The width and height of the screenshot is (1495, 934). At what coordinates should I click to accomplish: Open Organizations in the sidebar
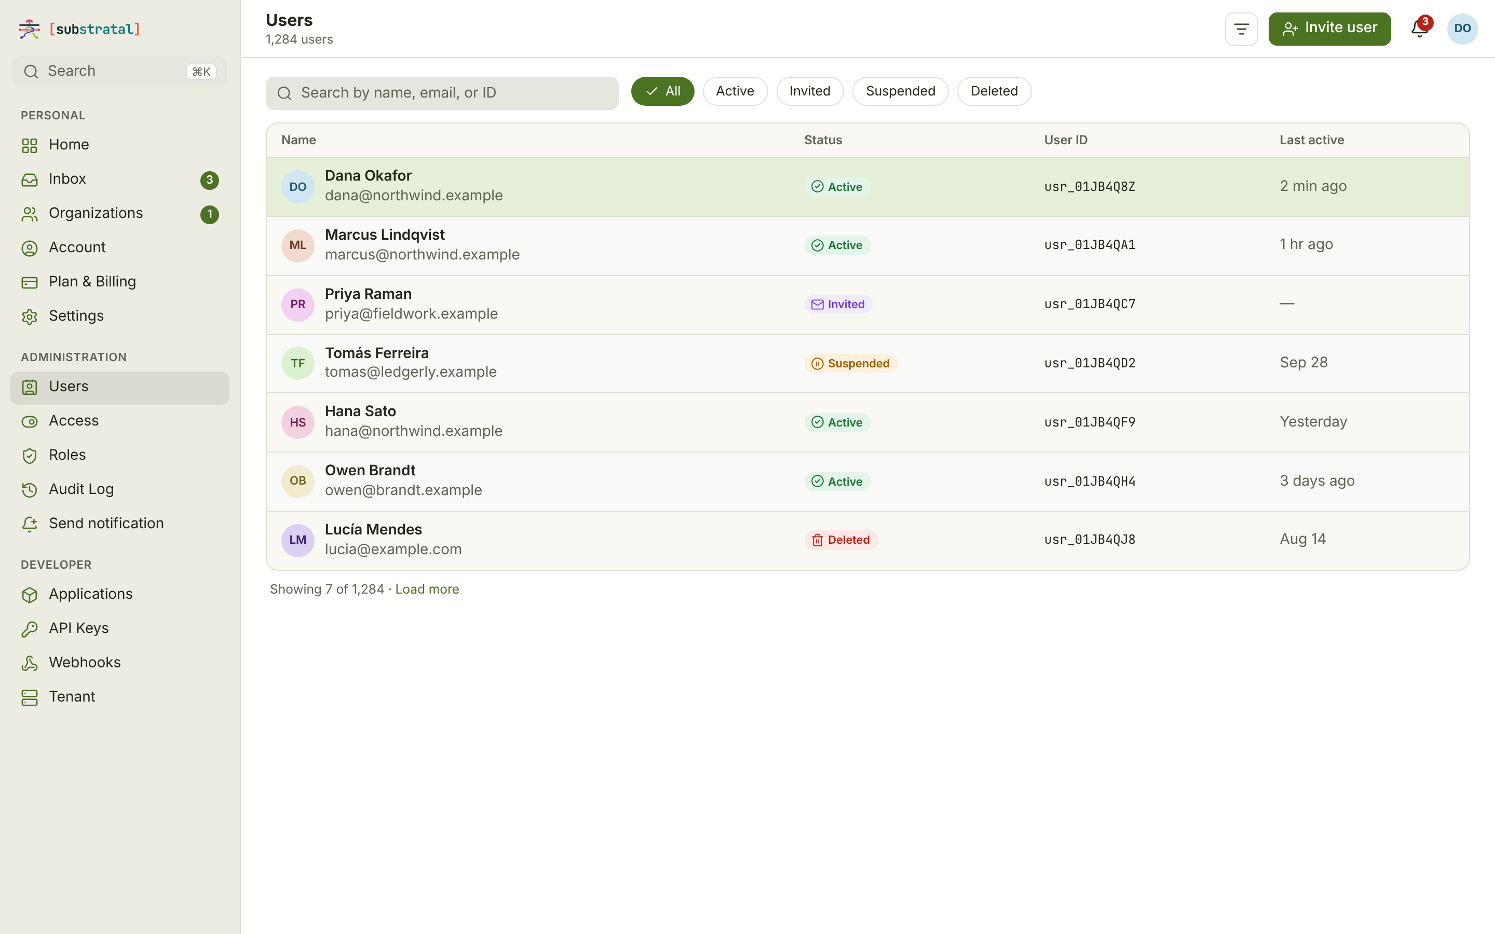pyautogui.click(x=120, y=213)
